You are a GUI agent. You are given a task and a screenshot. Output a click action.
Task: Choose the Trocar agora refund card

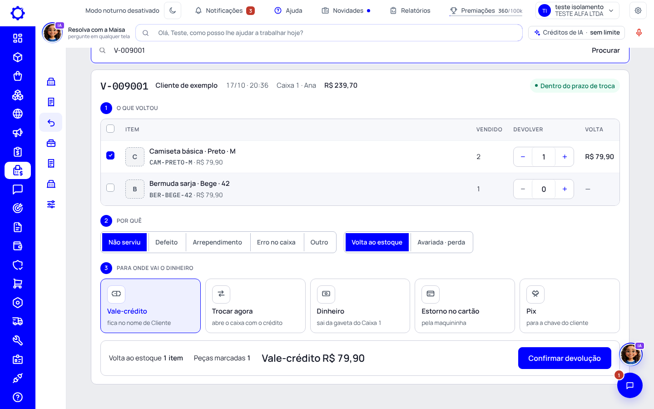255,306
